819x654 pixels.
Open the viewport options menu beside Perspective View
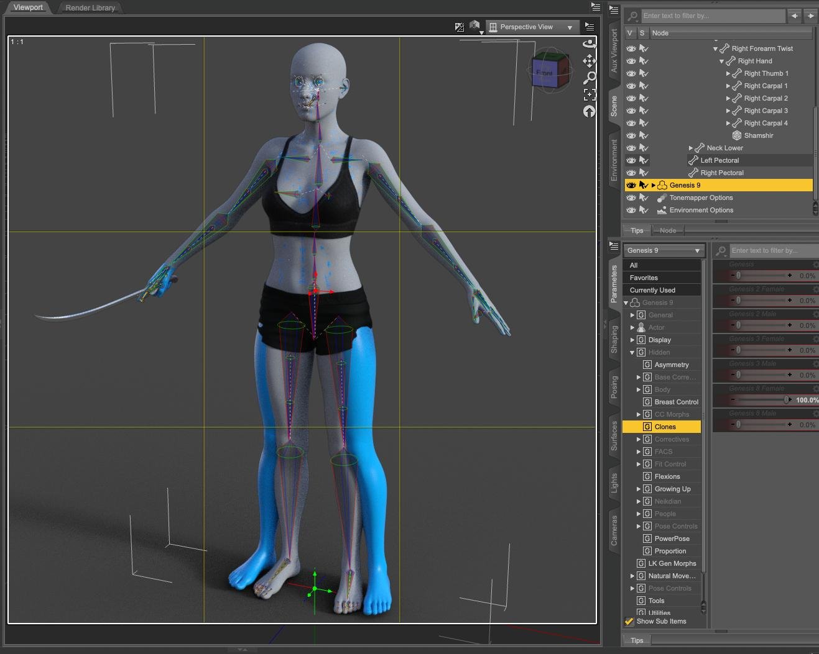pyautogui.click(x=590, y=27)
